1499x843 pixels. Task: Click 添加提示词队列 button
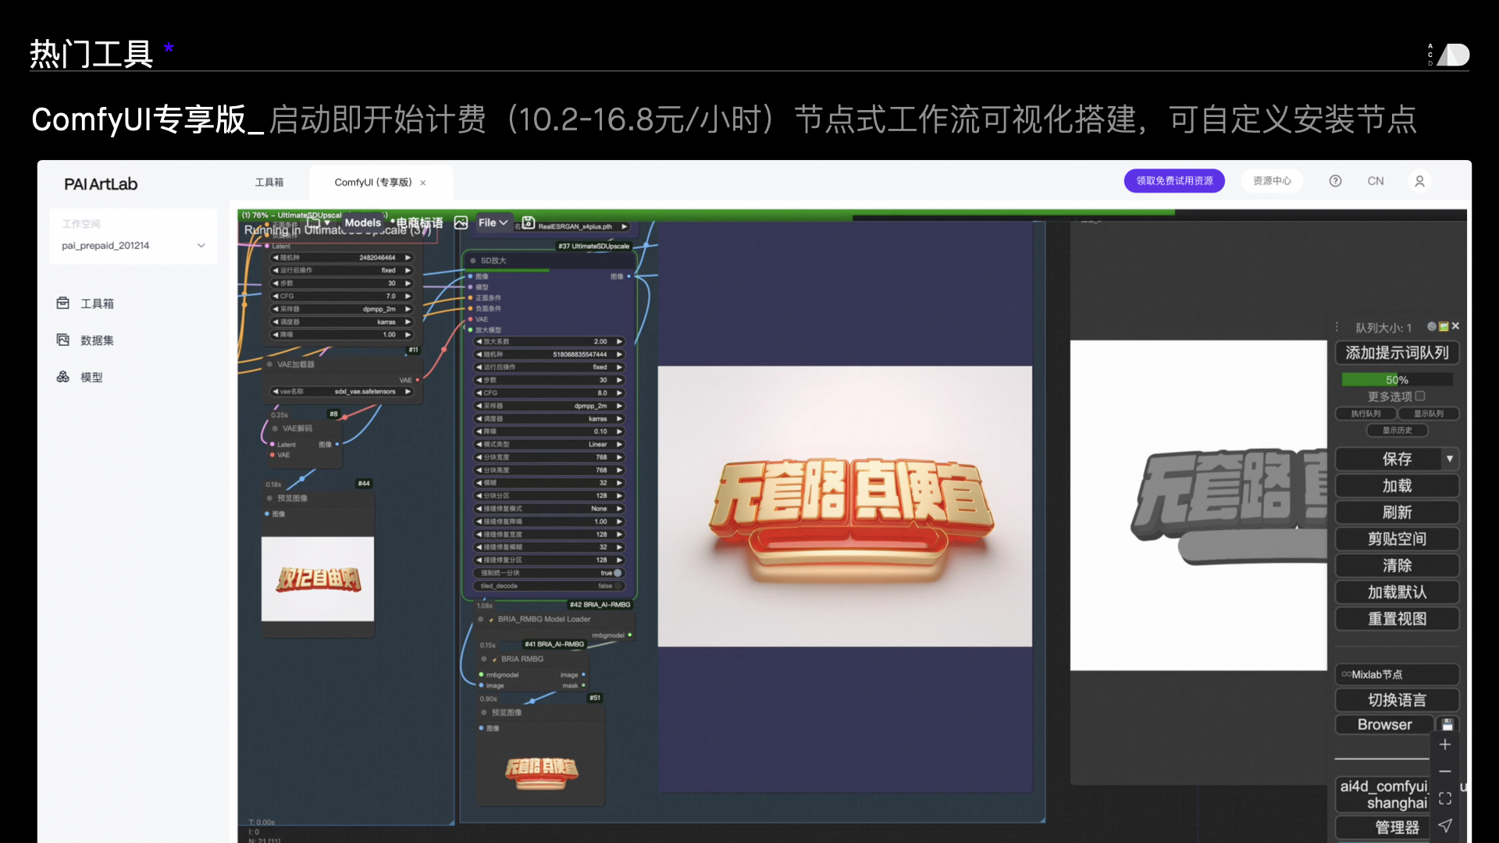(x=1397, y=353)
